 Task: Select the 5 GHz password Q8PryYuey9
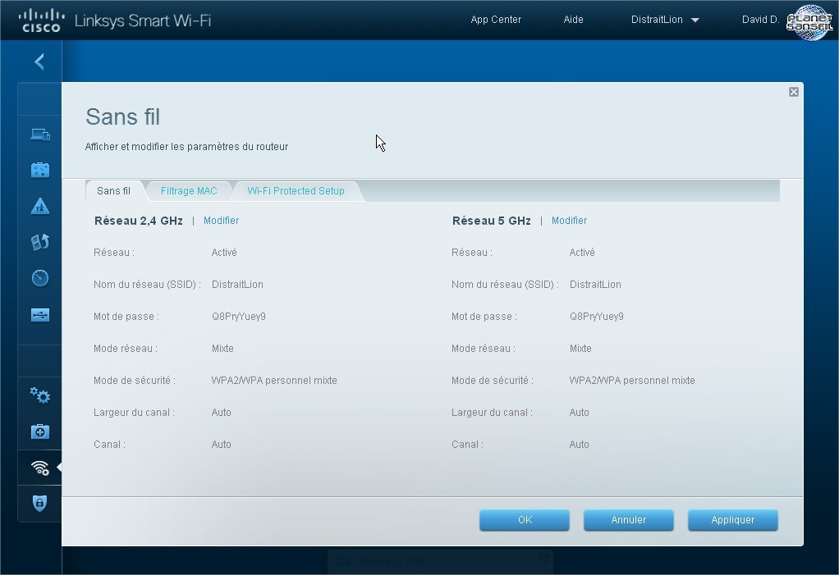597,317
